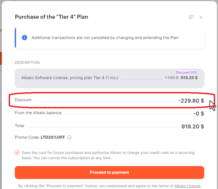Click the DESCRIPTION section heading
218x189 pixels.
coord(27,62)
